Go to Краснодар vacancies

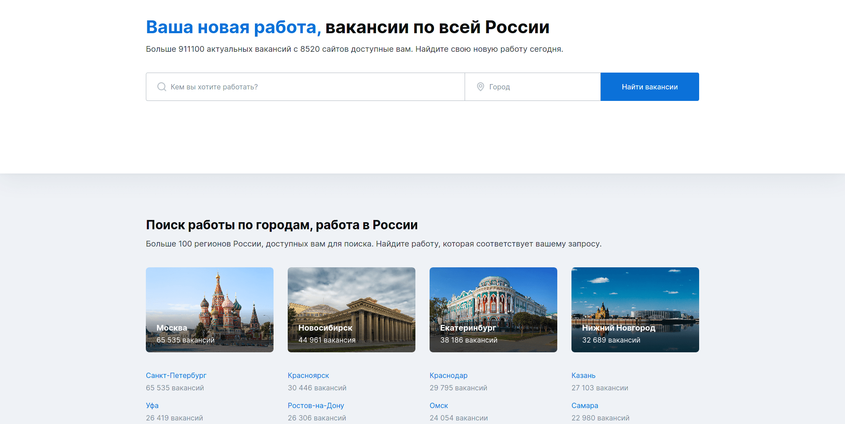448,375
